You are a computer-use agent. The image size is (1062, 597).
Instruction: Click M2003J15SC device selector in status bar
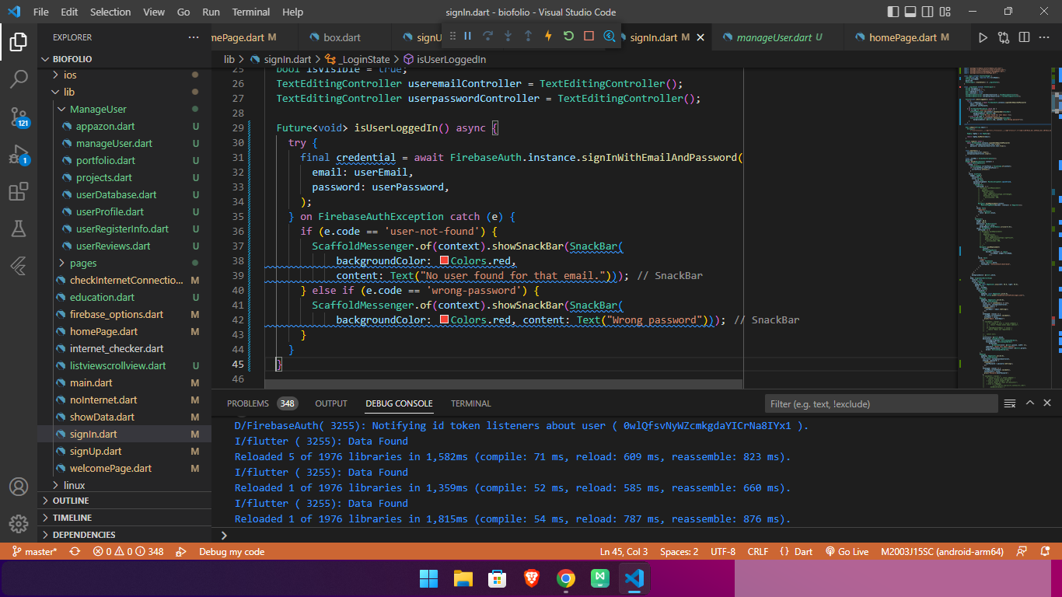[942, 551]
